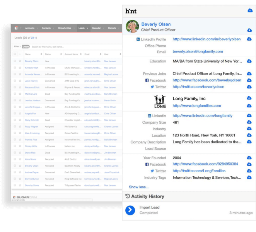Click Beverly Olsen's profile photo
Viewport: 256px width, 232px height.
pos(132,26)
